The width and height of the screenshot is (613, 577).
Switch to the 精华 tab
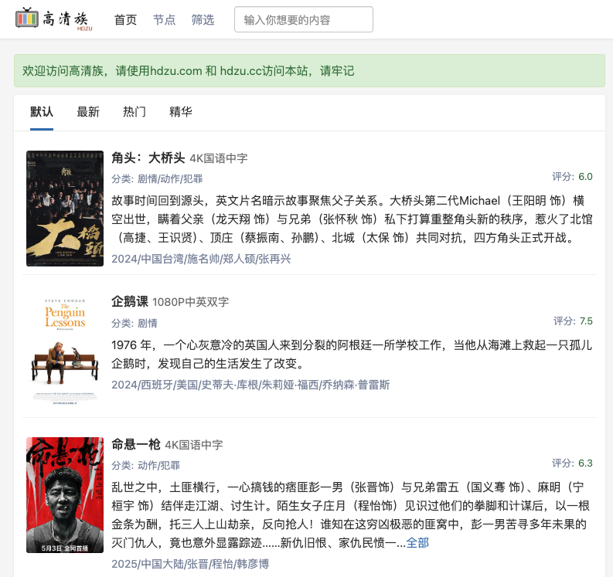181,112
